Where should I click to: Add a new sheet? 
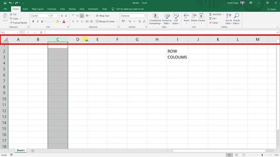point(33,151)
